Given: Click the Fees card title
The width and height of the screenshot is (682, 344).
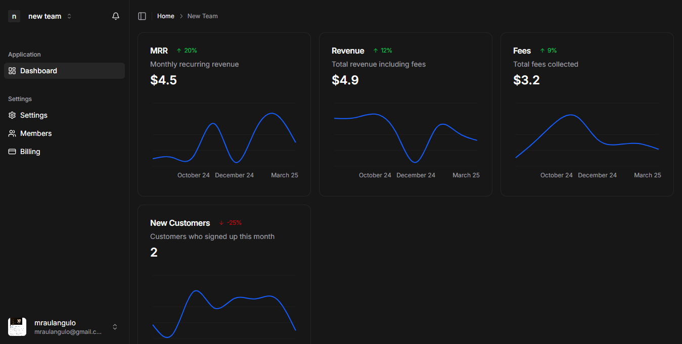Looking at the screenshot, I should coord(522,51).
